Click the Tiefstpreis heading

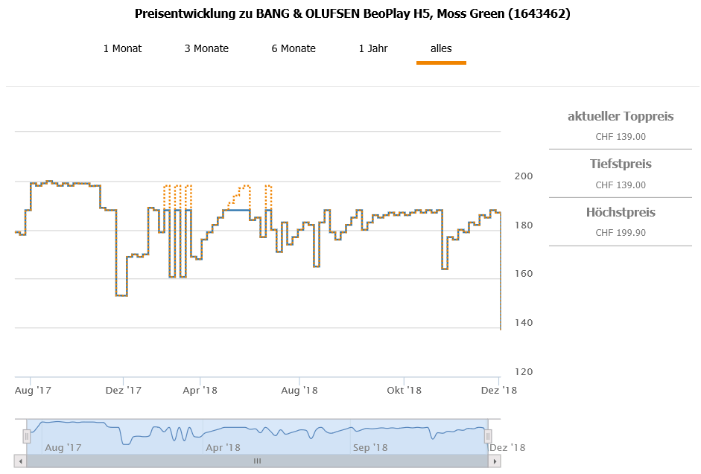click(x=621, y=164)
